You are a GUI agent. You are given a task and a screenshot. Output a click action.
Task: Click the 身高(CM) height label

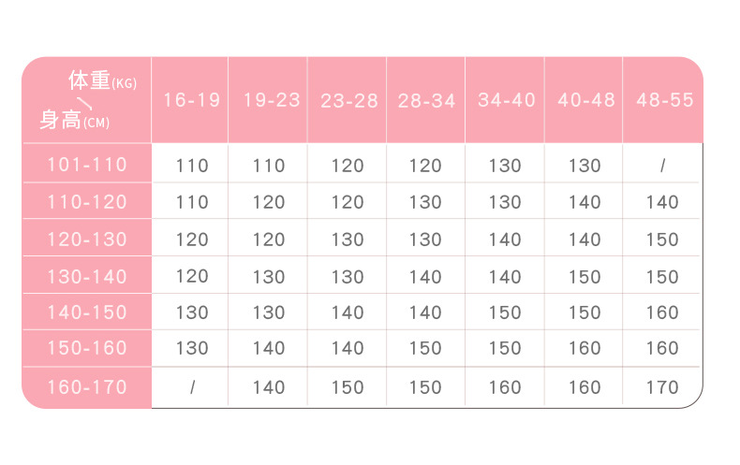pyautogui.click(x=74, y=121)
